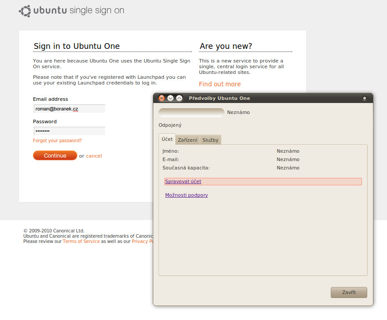Open the Forgot your password link

[x=57, y=140]
